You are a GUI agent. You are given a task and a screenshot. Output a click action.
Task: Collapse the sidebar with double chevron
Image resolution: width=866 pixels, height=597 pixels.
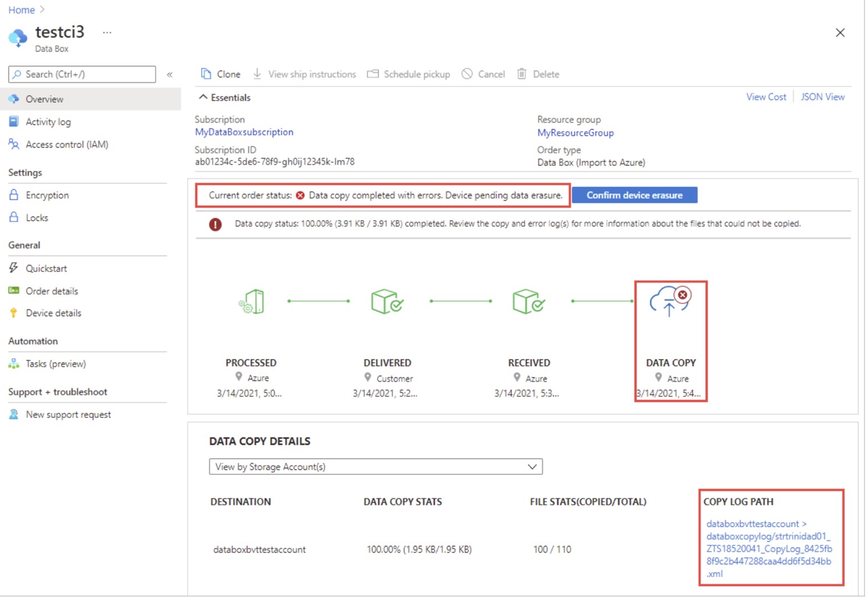(x=170, y=74)
